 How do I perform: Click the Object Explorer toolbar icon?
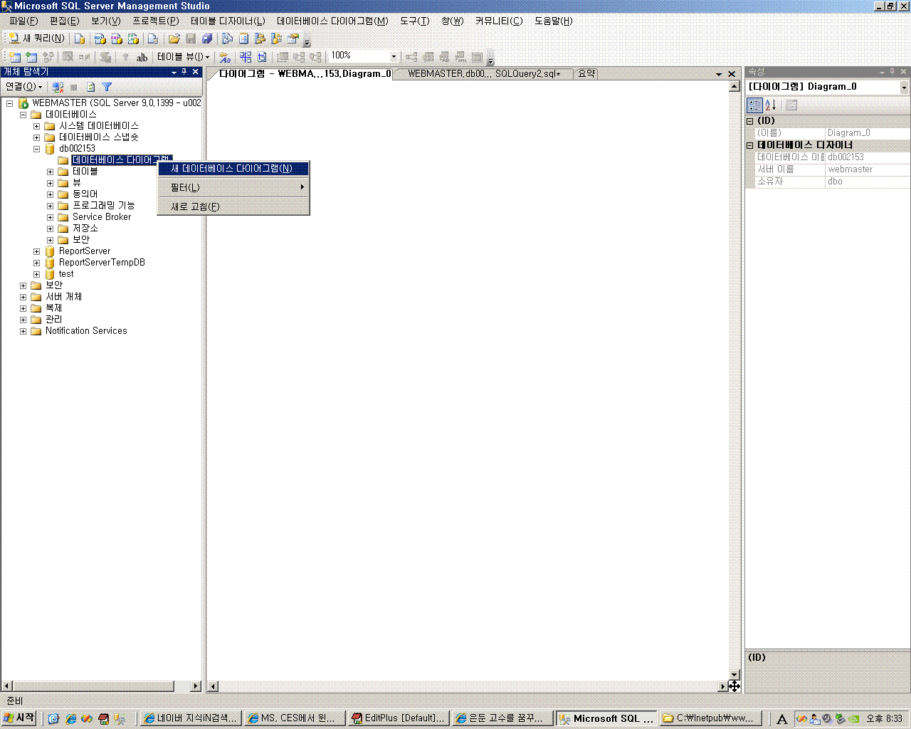pos(260,38)
